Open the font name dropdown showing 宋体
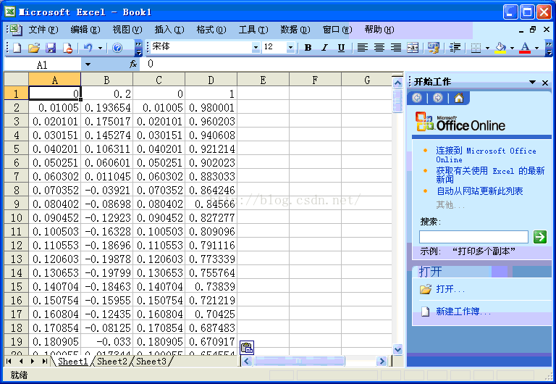556x384 pixels. pyautogui.click(x=256, y=47)
